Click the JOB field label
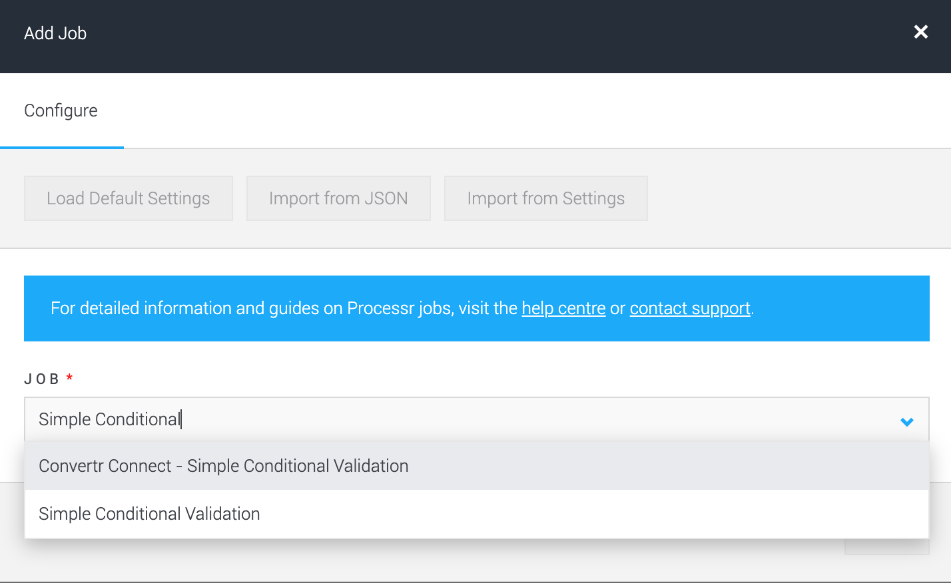The width and height of the screenshot is (951, 583). pyautogui.click(x=42, y=379)
